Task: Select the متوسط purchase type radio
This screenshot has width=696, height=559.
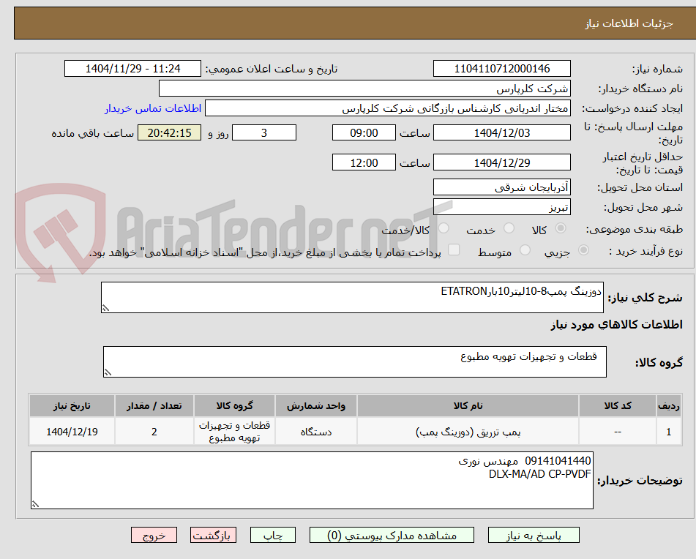Action: click(x=525, y=250)
